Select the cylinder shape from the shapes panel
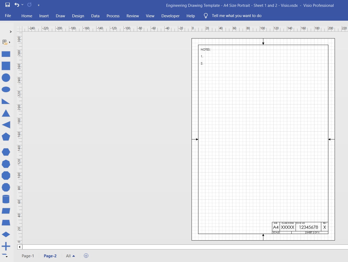 click(6, 199)
